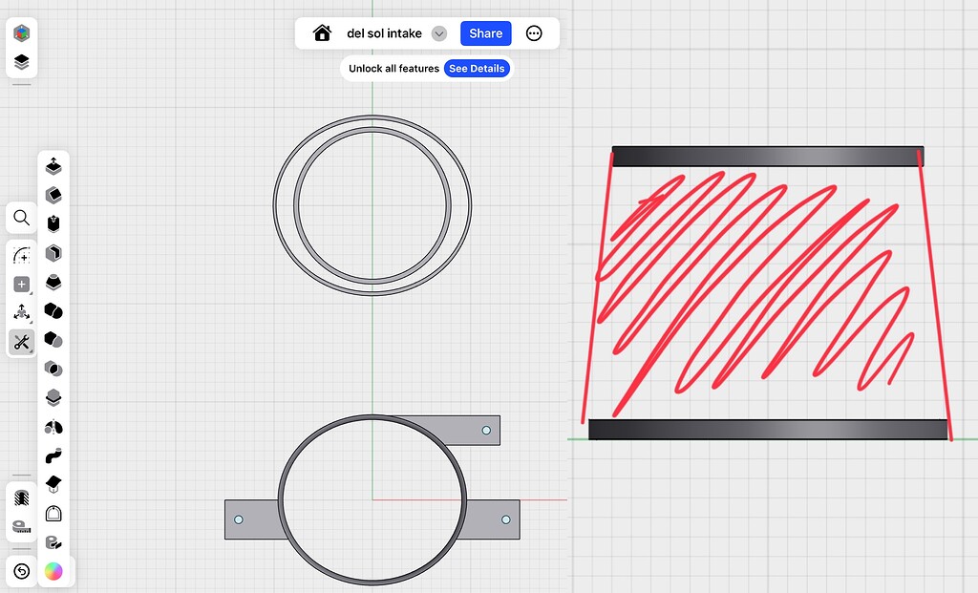Select the dome-shaped Shell tool
The width and height of the screenshot is (978, 593).
pos(54,513)
